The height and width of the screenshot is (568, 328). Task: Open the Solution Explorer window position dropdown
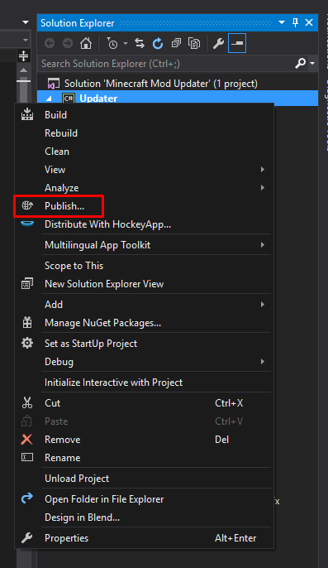(282, 23)
